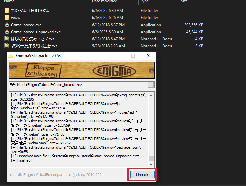Sort by Date modified column header
The width and height of the screenshot is (246, 186).
click(105, 1)
